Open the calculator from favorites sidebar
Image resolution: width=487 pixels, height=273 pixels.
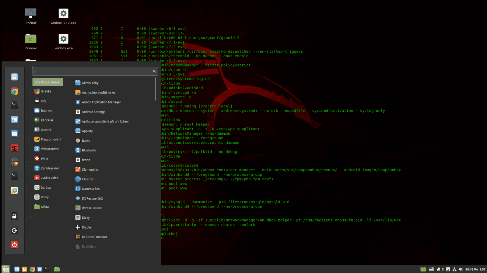pos(14,162)
